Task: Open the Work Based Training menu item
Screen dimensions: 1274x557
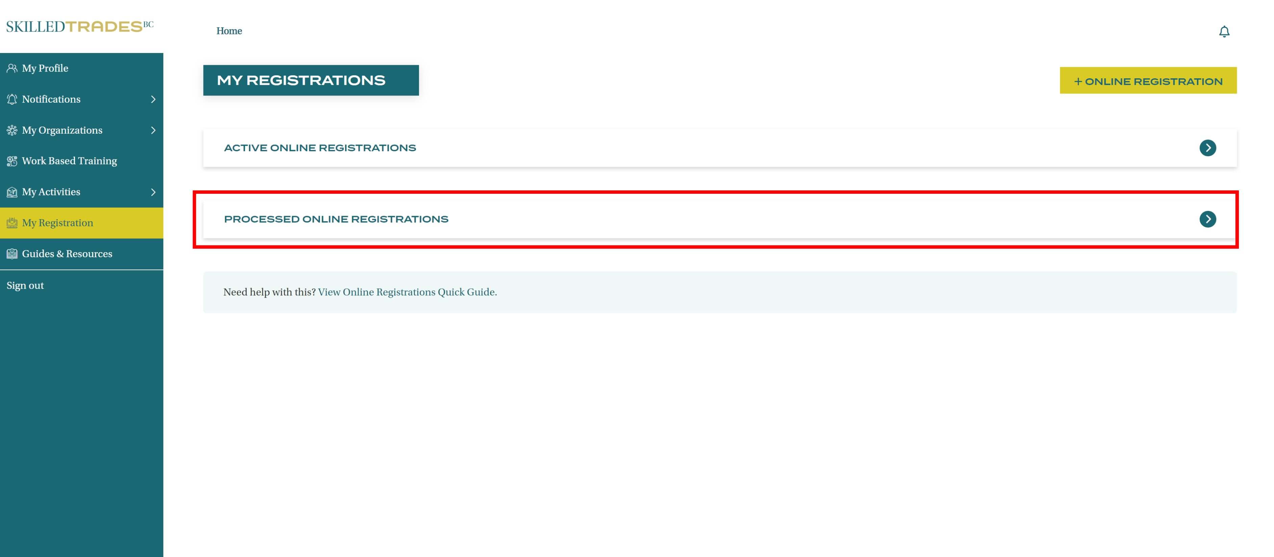Action: [x=69, y=161]
